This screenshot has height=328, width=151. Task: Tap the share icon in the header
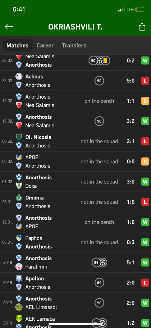click(142, 27)
